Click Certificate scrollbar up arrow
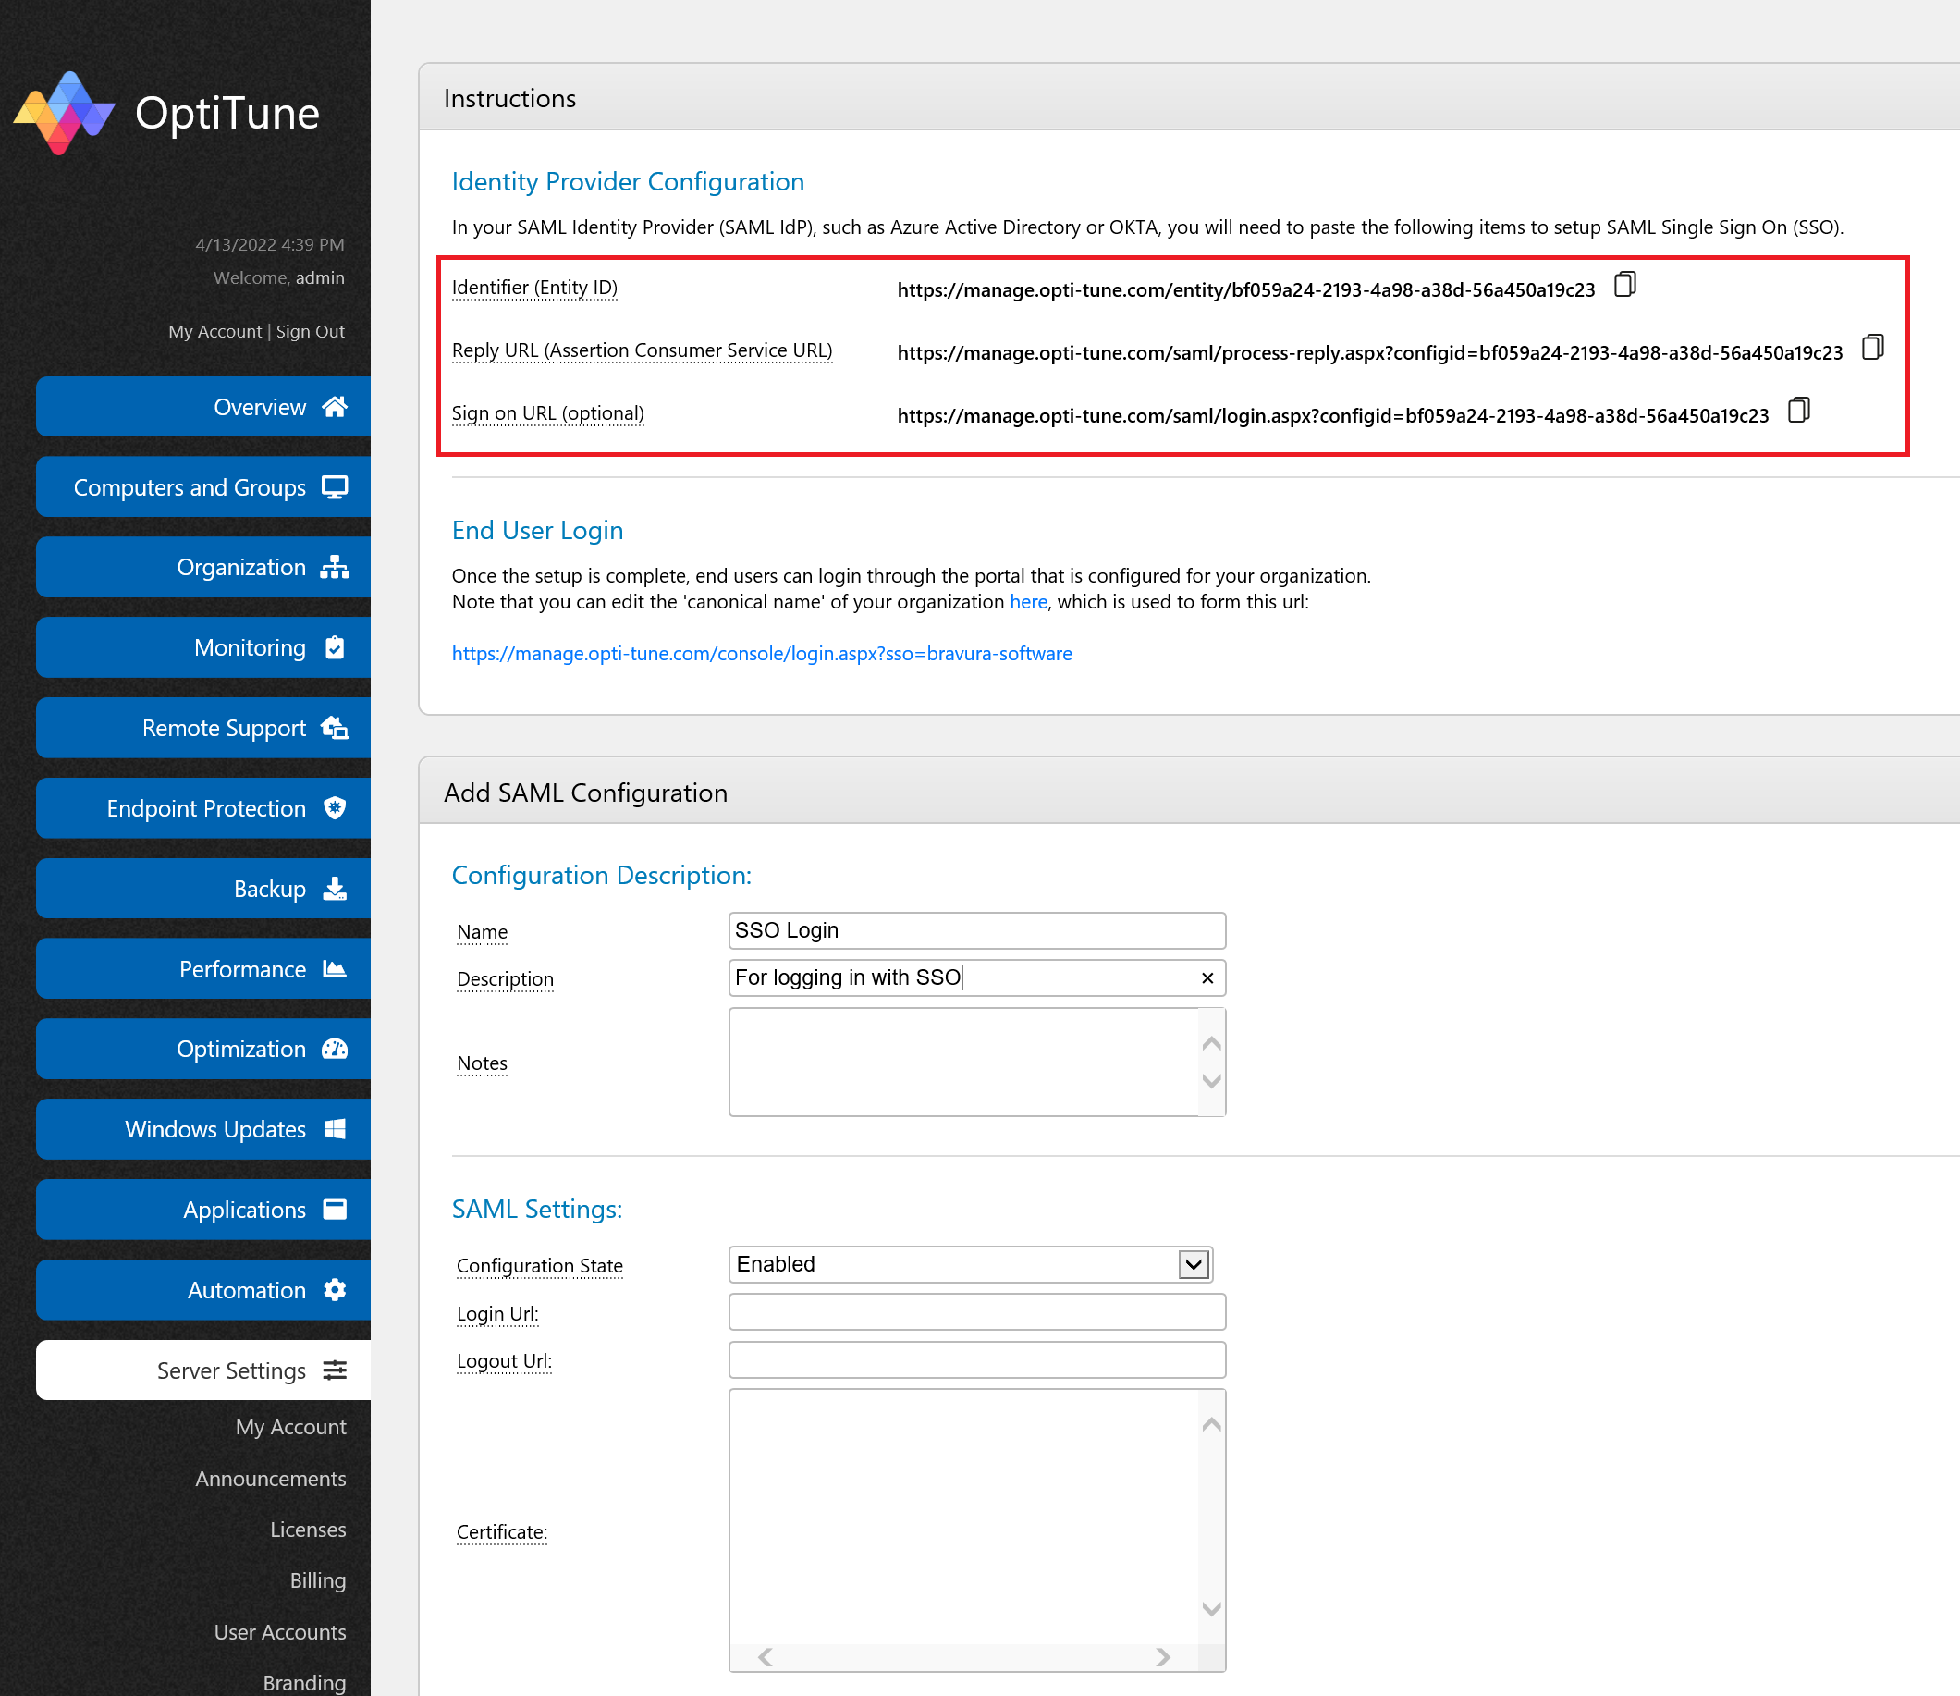Viewport: 1960px width, 1696px height. [x=1212, y=1424]
